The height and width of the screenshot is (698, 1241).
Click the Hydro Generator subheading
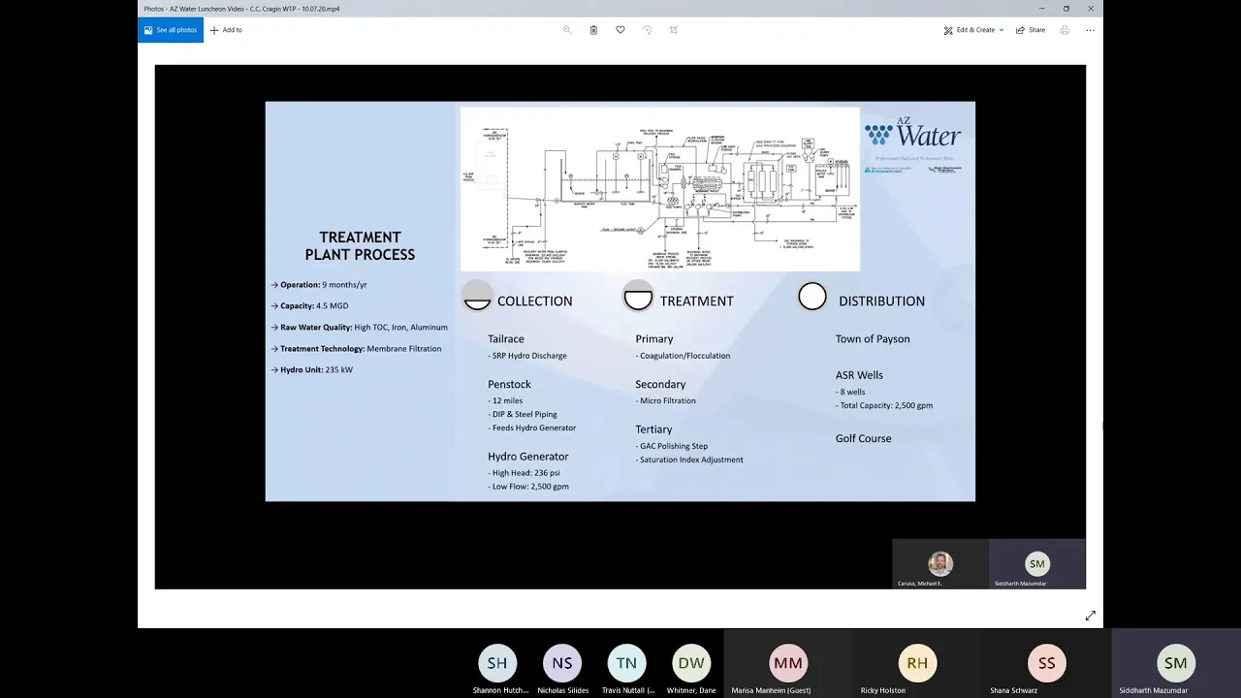point(528,456)
